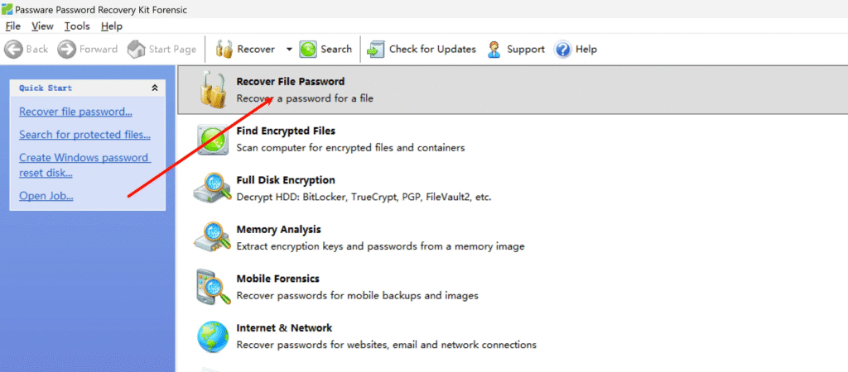848x372 pixels.
Task: Click the Check for Updates toolbar icon
Action: click(x=375, y=50)
